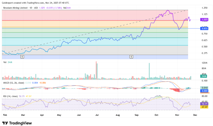
Task: Select the RSI (14, close) indicator legend
Action: [x=11, y=96]
